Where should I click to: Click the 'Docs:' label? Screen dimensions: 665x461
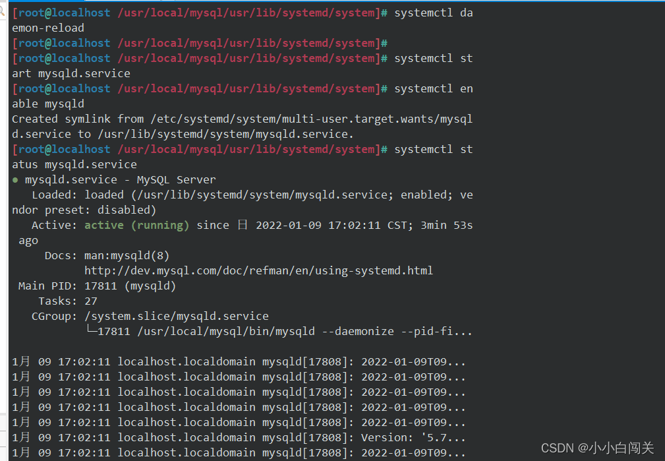coord(61,255)
